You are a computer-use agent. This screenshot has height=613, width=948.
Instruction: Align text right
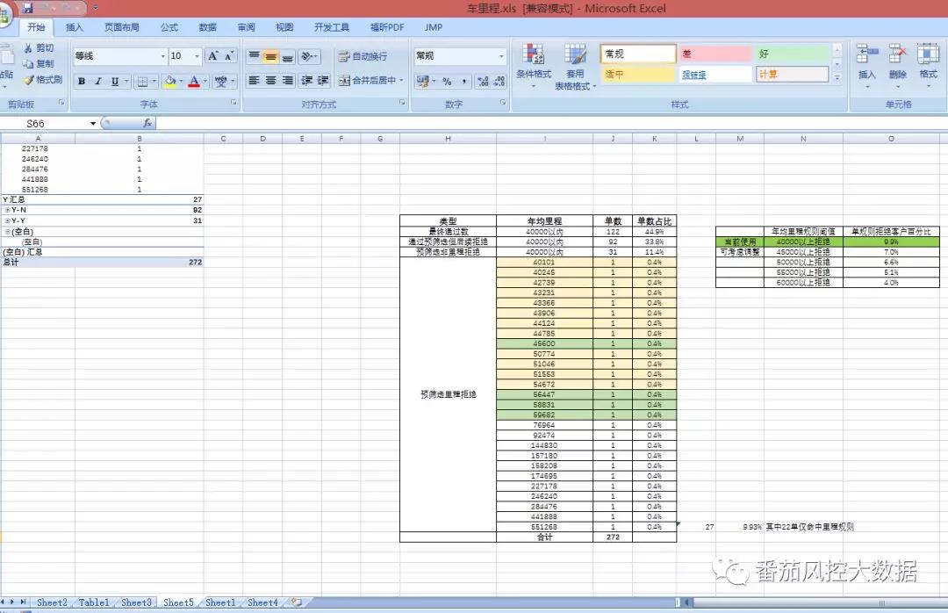[288, 81]
